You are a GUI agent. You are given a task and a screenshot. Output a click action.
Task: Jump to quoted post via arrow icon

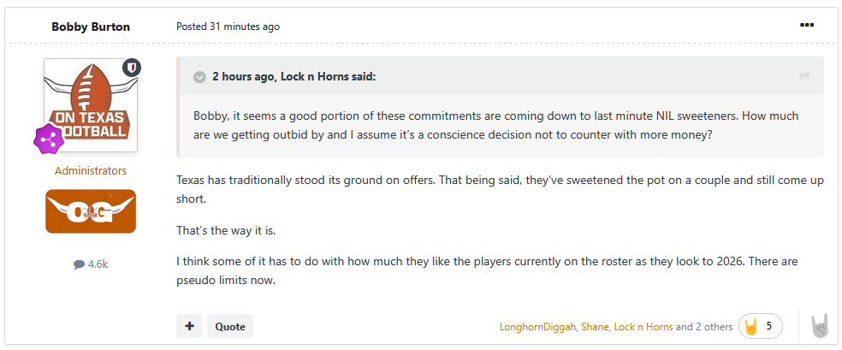pos(804,77)
